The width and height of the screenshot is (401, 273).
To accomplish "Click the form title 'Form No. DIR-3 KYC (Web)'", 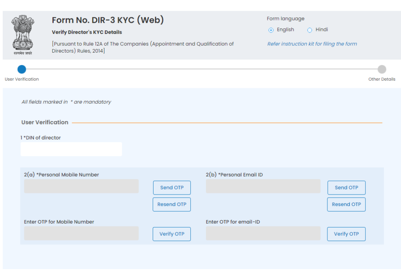I will [x=107, y=20].
